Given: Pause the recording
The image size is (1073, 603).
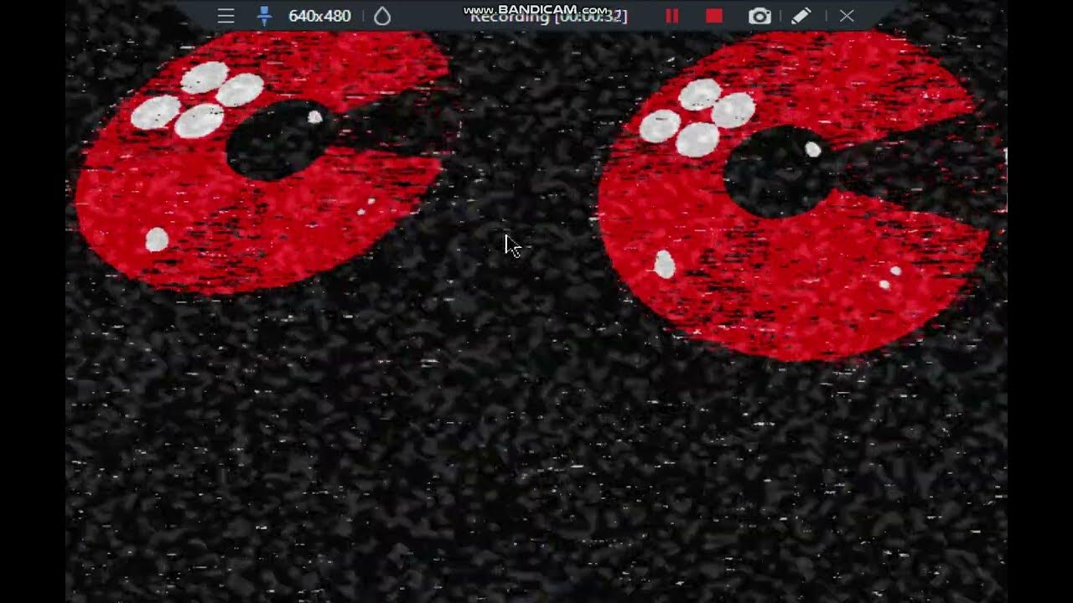Looking at the screenshot, I should click(x=671, y=16).
